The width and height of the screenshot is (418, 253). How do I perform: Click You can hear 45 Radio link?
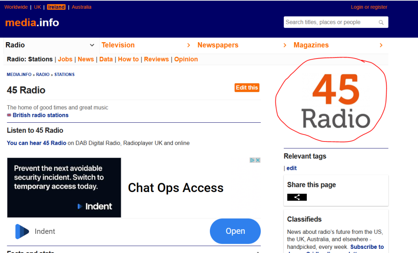tap(36, 143)
